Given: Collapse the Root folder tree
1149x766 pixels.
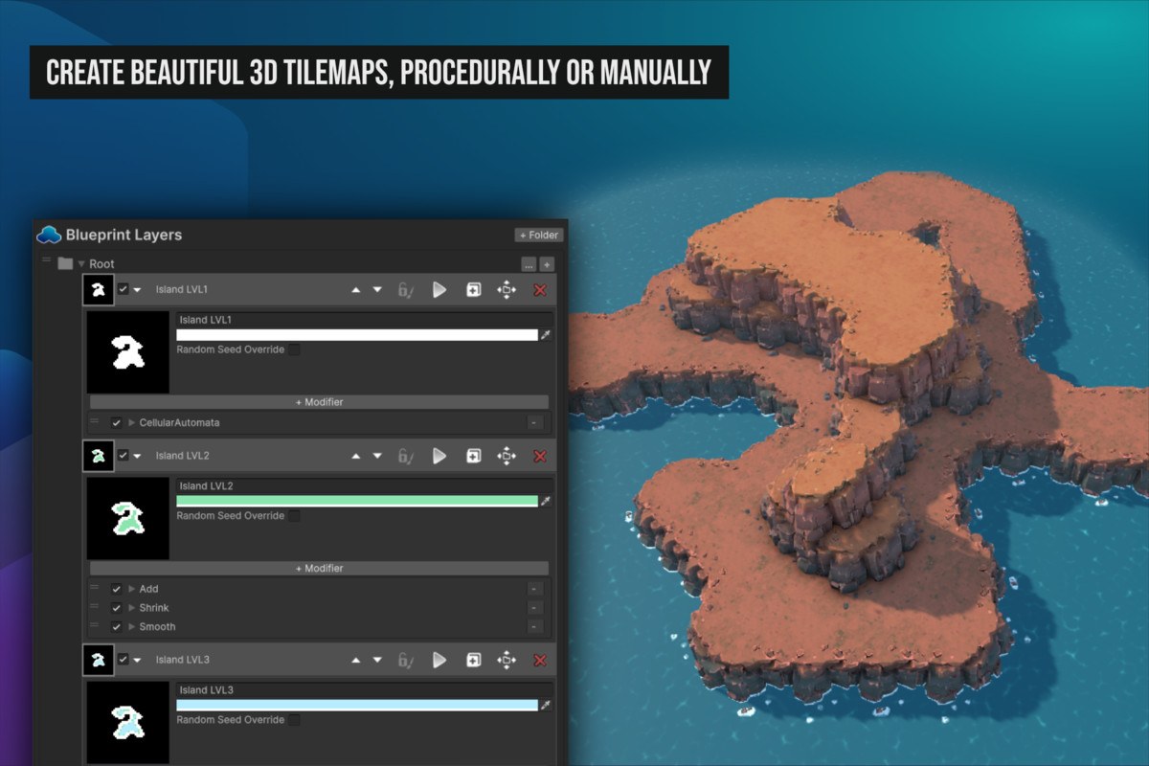Looking at the screenshot, I should click(81, 264).
